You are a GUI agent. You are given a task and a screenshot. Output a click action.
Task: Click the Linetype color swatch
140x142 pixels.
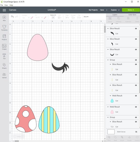coord(32,18)
